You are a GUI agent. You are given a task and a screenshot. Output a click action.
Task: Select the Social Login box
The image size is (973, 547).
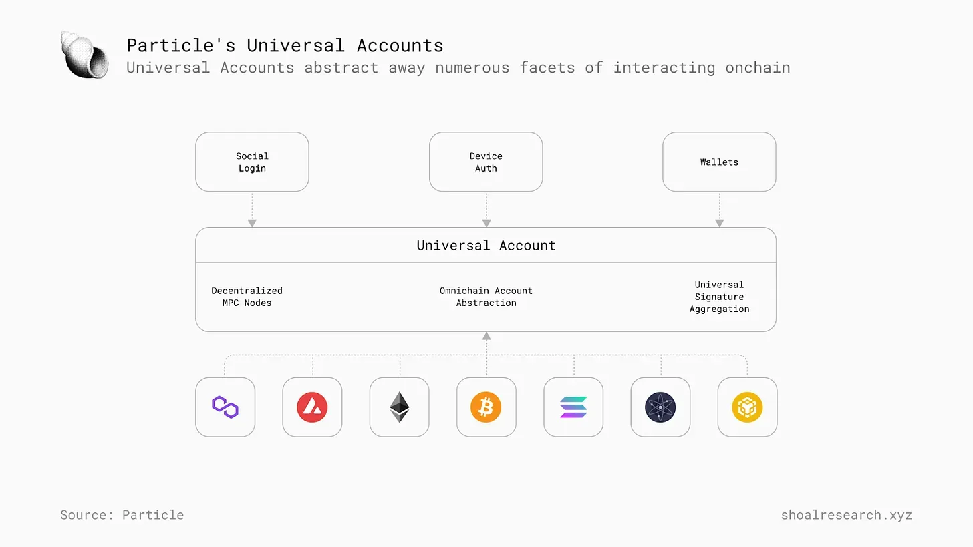click(252, 162)
